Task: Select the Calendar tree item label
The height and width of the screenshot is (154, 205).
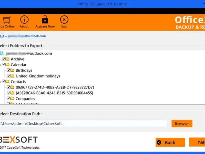Action: point(18,65)
